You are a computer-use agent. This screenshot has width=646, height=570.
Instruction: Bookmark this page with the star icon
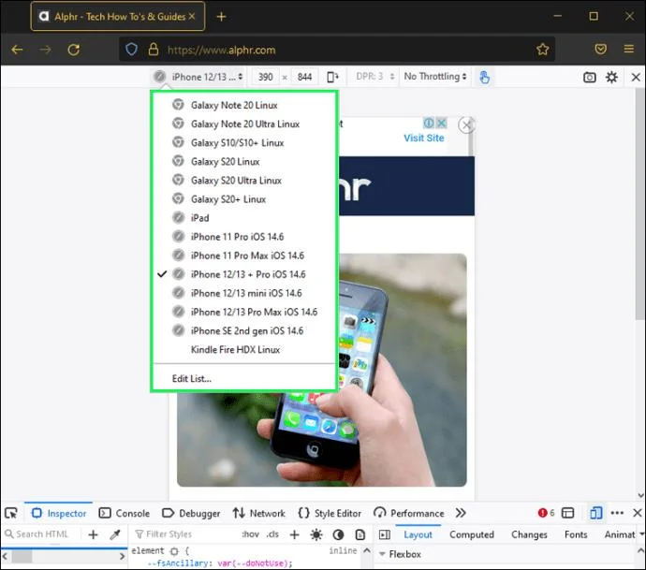pos(543,50)
